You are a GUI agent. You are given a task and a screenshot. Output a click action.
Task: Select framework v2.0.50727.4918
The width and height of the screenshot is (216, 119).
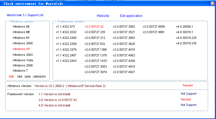(x=124, y=66)
